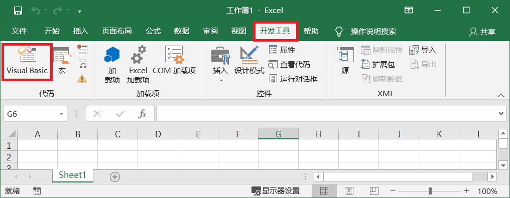Click the select all corner triangle

(12, 134)
